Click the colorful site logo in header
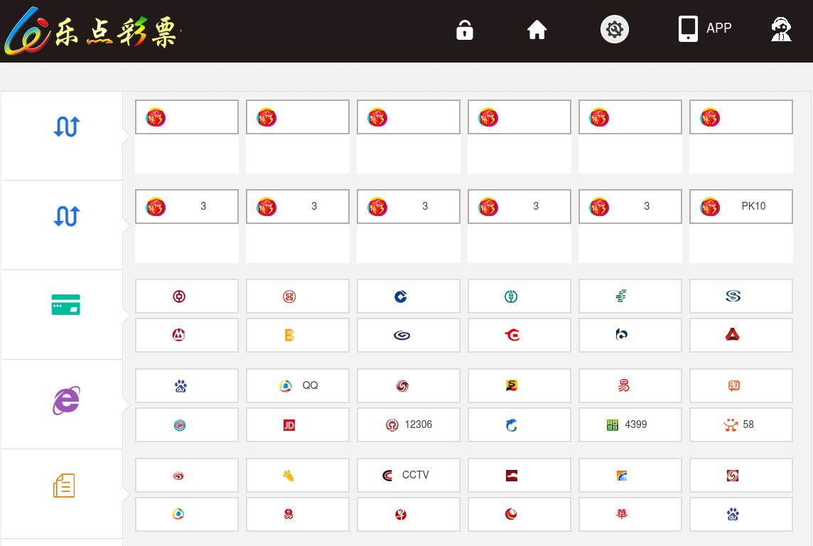Screen dimensions: 813x546 (92, 31)
